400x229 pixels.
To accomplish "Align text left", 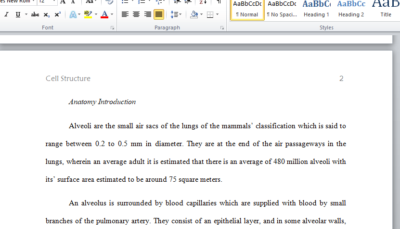I will pos(125,14).
